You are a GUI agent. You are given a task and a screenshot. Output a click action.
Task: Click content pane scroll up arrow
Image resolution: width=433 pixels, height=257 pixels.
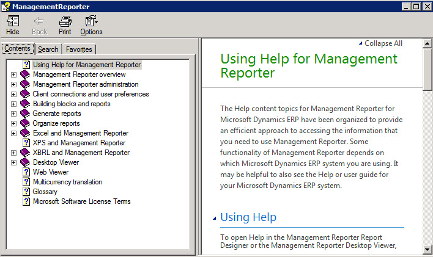427,43
